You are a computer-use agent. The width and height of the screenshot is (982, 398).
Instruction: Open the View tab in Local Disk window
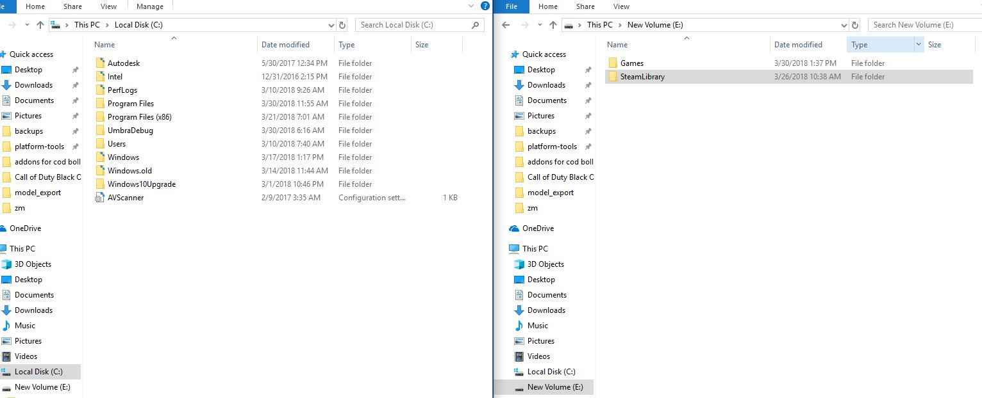pyautogui.click(x=108, y=6)
